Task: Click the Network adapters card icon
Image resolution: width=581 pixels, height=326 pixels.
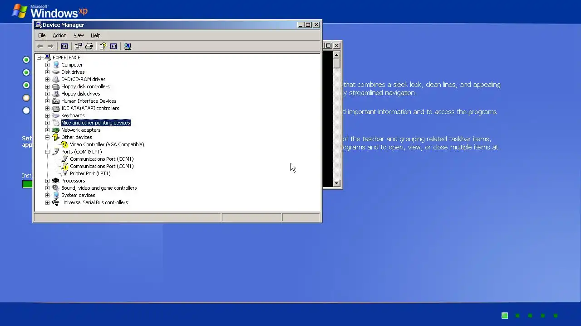Action: (56, 130)
